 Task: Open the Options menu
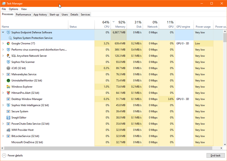tap(13, 9)
